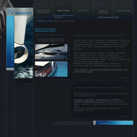
Task: Click the small icon left of Contacto
Action: coord(94,123)
